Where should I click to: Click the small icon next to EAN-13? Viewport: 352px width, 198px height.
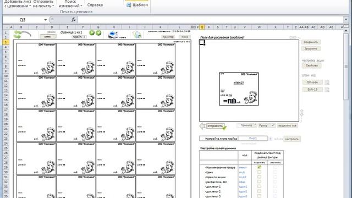click(x=327, y=90)
